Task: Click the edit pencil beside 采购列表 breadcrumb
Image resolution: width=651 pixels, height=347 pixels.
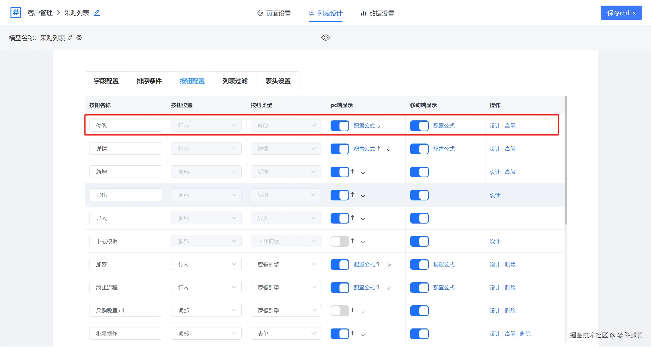Action: click(97, 13)
